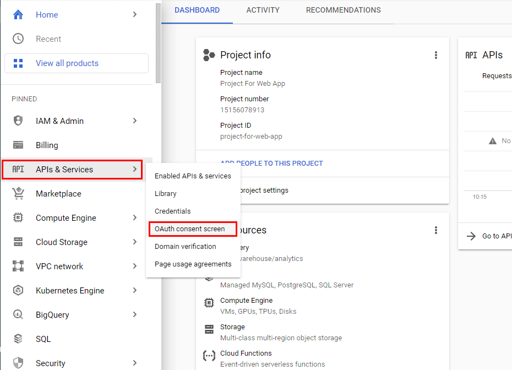Click the project name Project For Web App
Image resolution: width=512 pixels, height=370 pixels.
click(x=253, y=84)
